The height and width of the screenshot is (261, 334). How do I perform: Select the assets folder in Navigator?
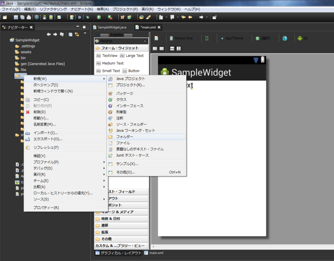click(23, 52)
